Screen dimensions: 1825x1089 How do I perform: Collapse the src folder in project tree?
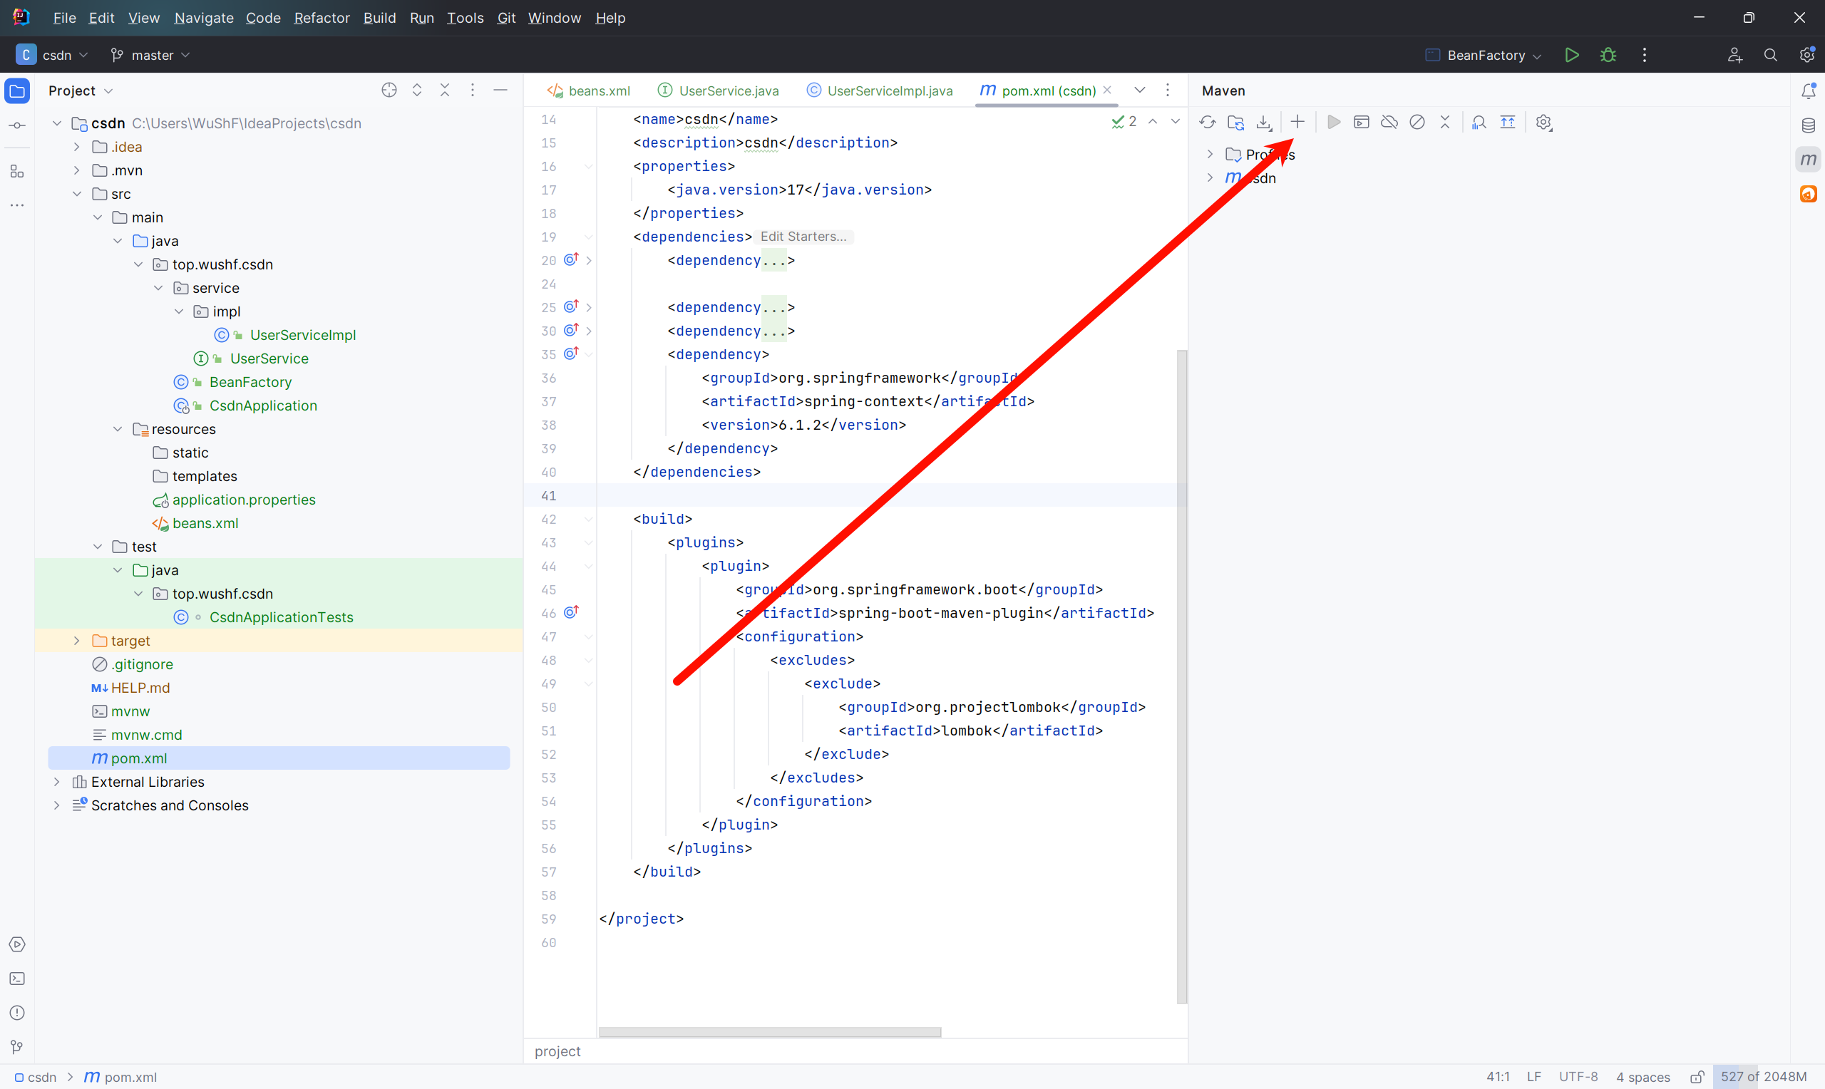(x=76, y=194)
